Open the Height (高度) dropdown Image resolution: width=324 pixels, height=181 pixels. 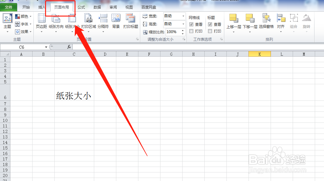pyautogui.click(x=183, y=24)
